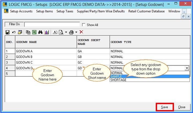The image size is (193, 113).
Task: Enable the Show All checkbox
Action: coord(84,25)
